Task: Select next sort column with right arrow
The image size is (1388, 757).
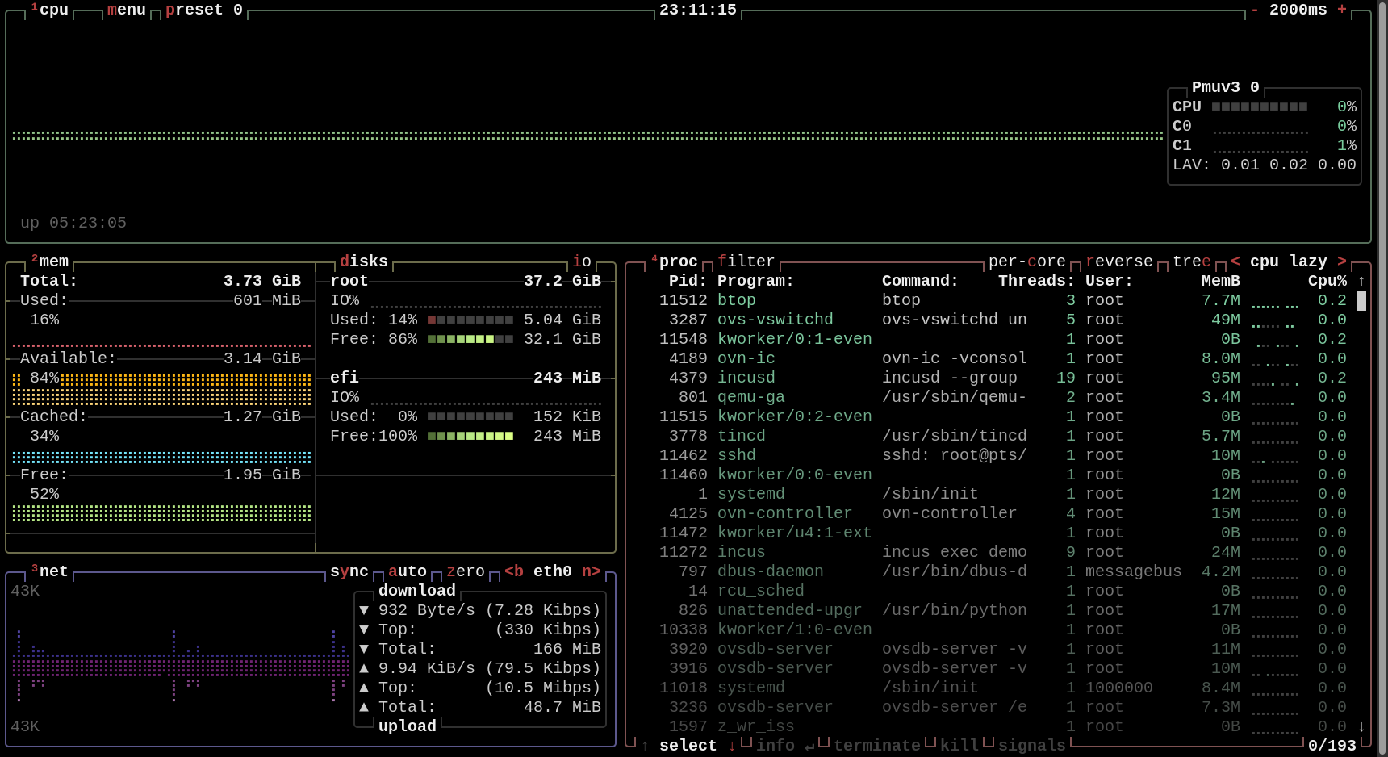Action: point(1342,261)
